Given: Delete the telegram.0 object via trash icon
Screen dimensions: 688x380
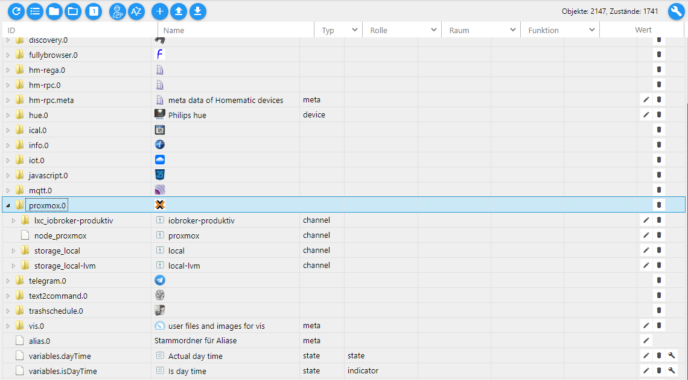Looking at the screenshot, I should (x=659, y=280).
